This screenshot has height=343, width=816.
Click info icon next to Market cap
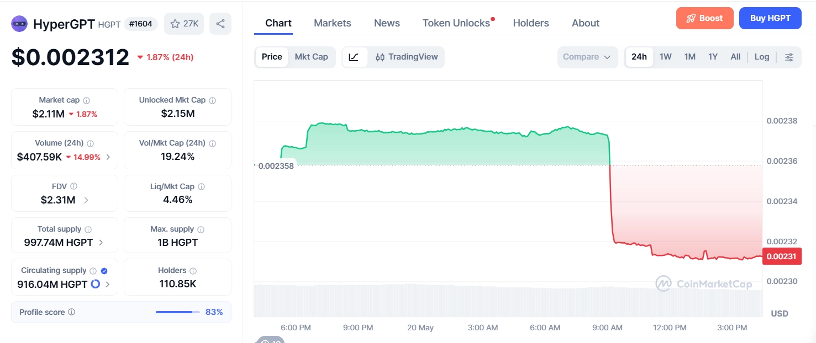87,100
